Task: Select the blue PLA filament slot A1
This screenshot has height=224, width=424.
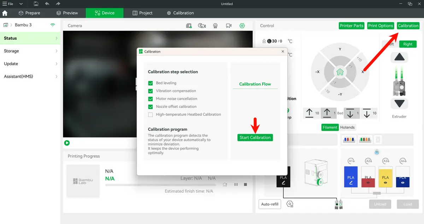Action: point(351,177)
